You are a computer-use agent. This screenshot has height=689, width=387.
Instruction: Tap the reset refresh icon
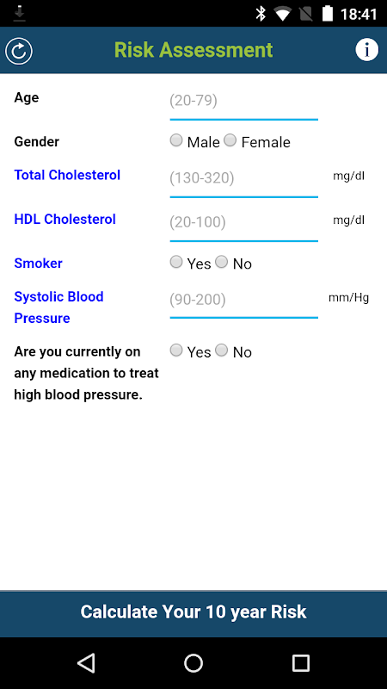19,51
